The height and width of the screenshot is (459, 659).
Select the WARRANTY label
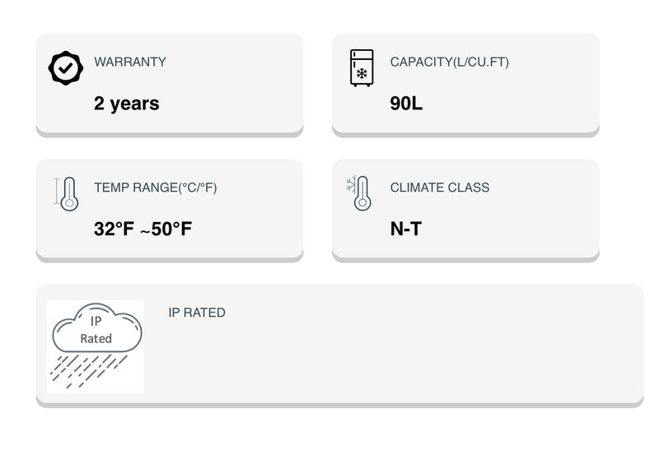(x=130, y=62)
